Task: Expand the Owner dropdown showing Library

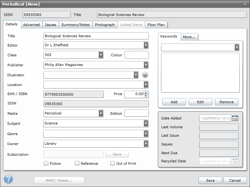Action: pyautogui.click(x=146, y=144)
